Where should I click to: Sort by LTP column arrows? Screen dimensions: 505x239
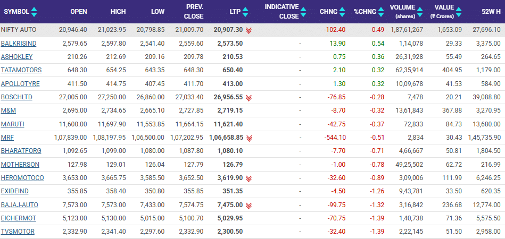245,12
